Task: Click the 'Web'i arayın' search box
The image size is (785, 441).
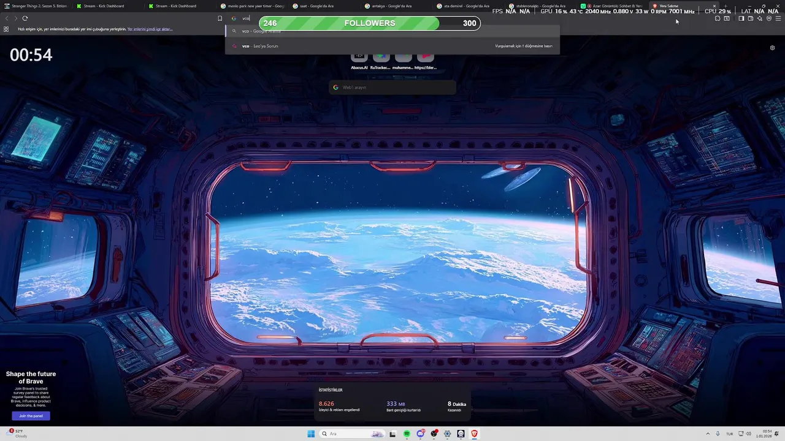Action: coord(392,87)
